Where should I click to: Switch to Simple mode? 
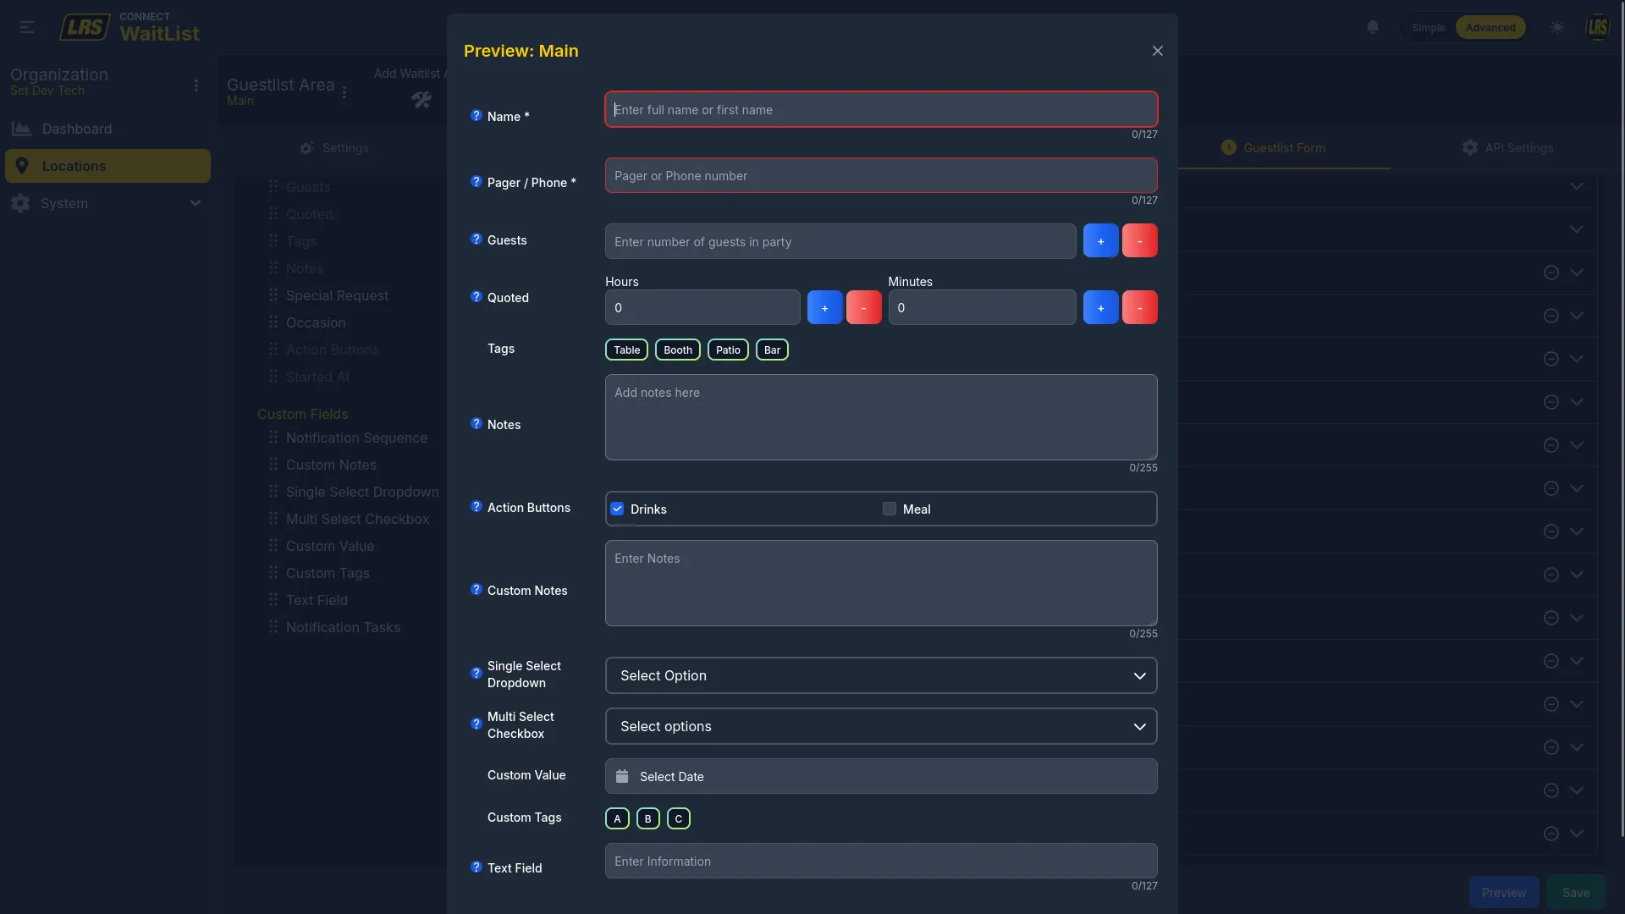point(1429,28)
